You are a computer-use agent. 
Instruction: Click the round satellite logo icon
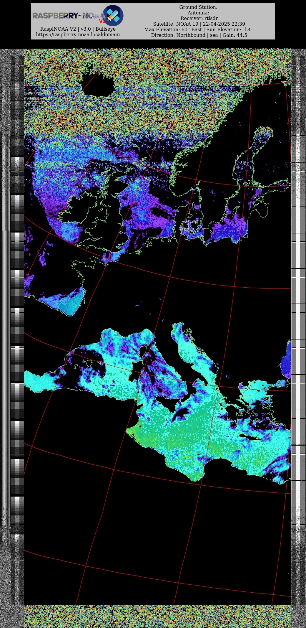point(113,16)
